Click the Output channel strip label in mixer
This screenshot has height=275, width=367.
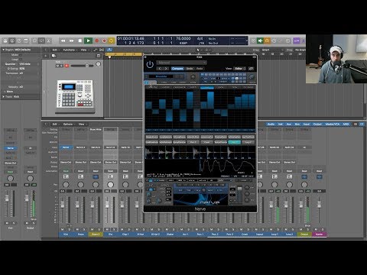click(x=304, y=234)
